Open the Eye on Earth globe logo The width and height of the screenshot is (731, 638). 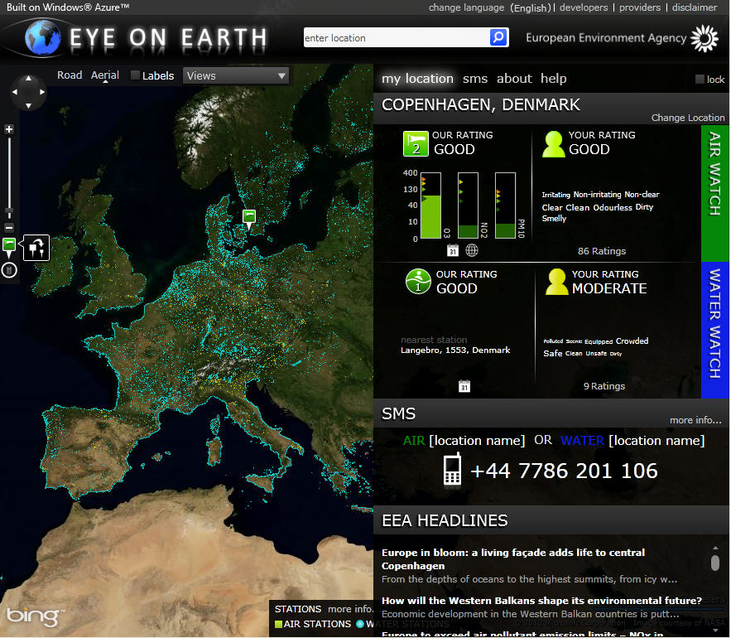(x=43, y=37)
